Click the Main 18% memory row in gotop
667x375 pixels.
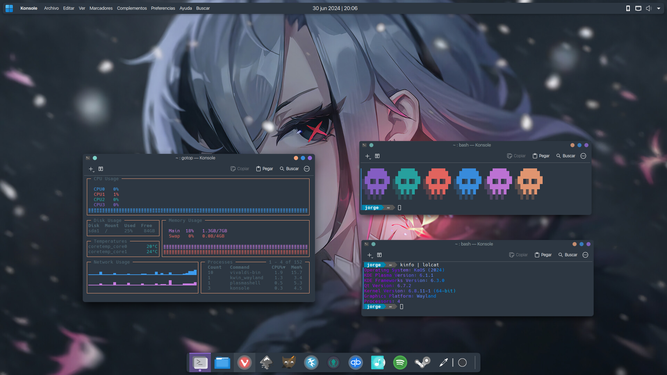point(198,231)
